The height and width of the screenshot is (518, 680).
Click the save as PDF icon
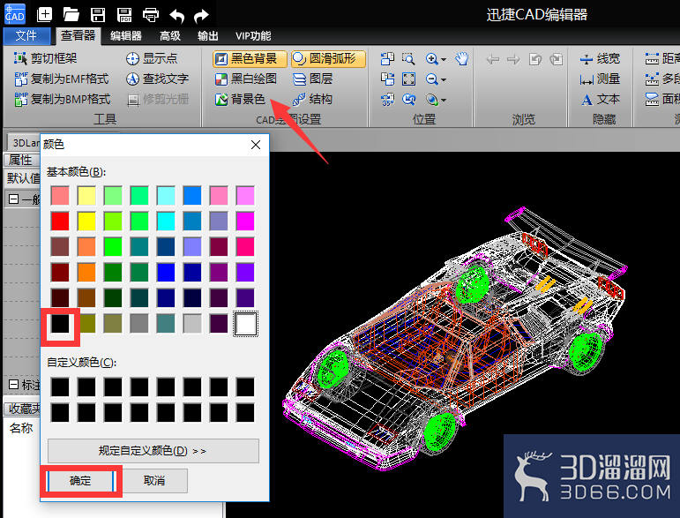[x=124, y=15]
